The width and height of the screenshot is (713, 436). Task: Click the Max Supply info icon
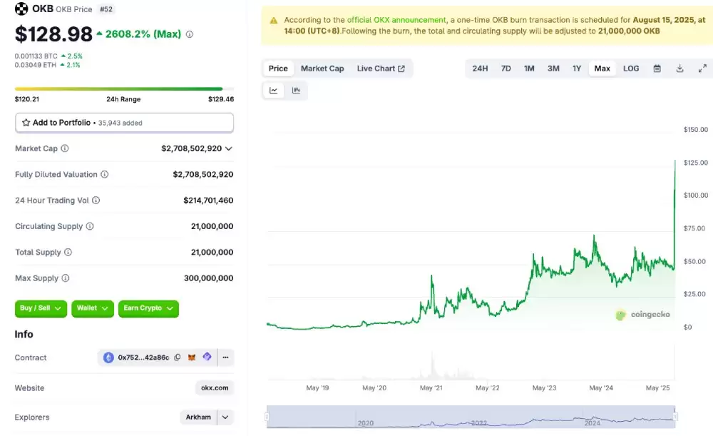66,278
